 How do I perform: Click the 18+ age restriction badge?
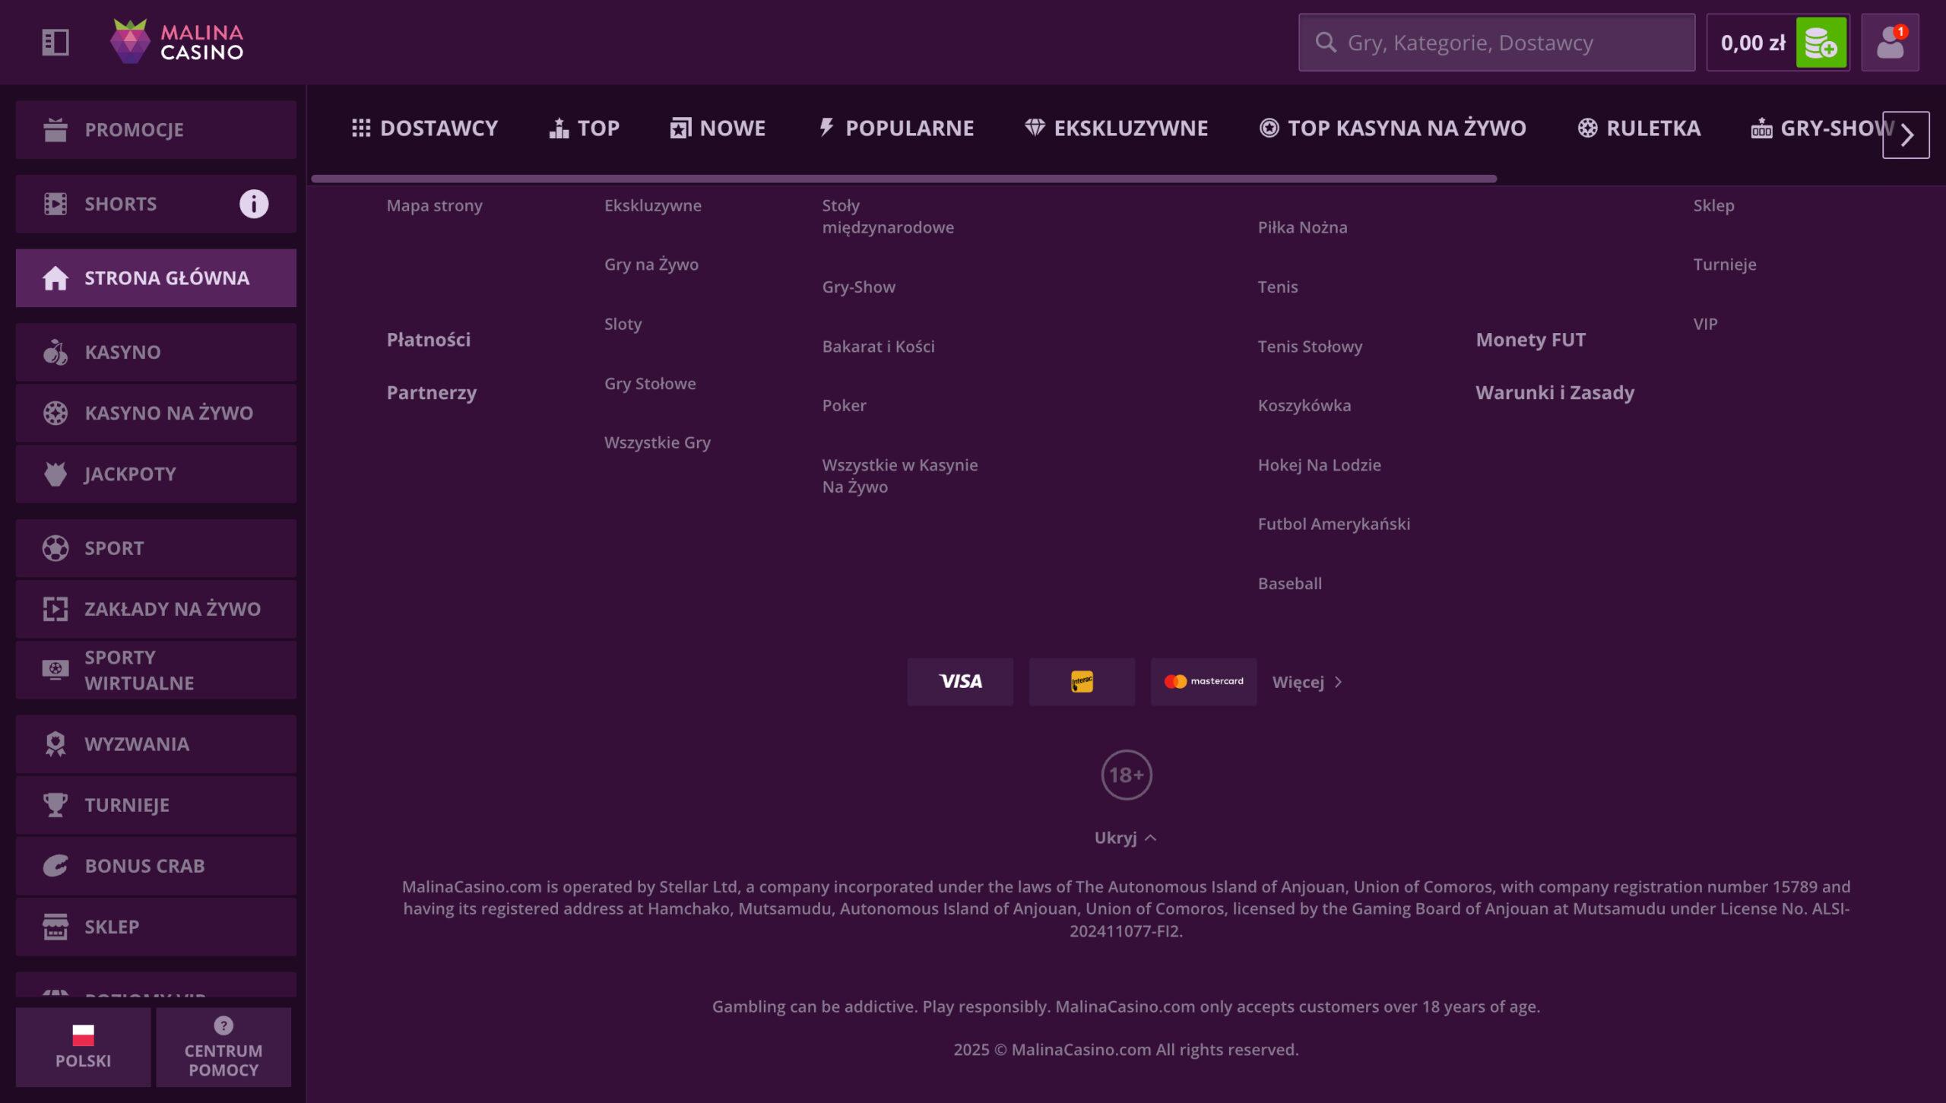coord(1126,775)
